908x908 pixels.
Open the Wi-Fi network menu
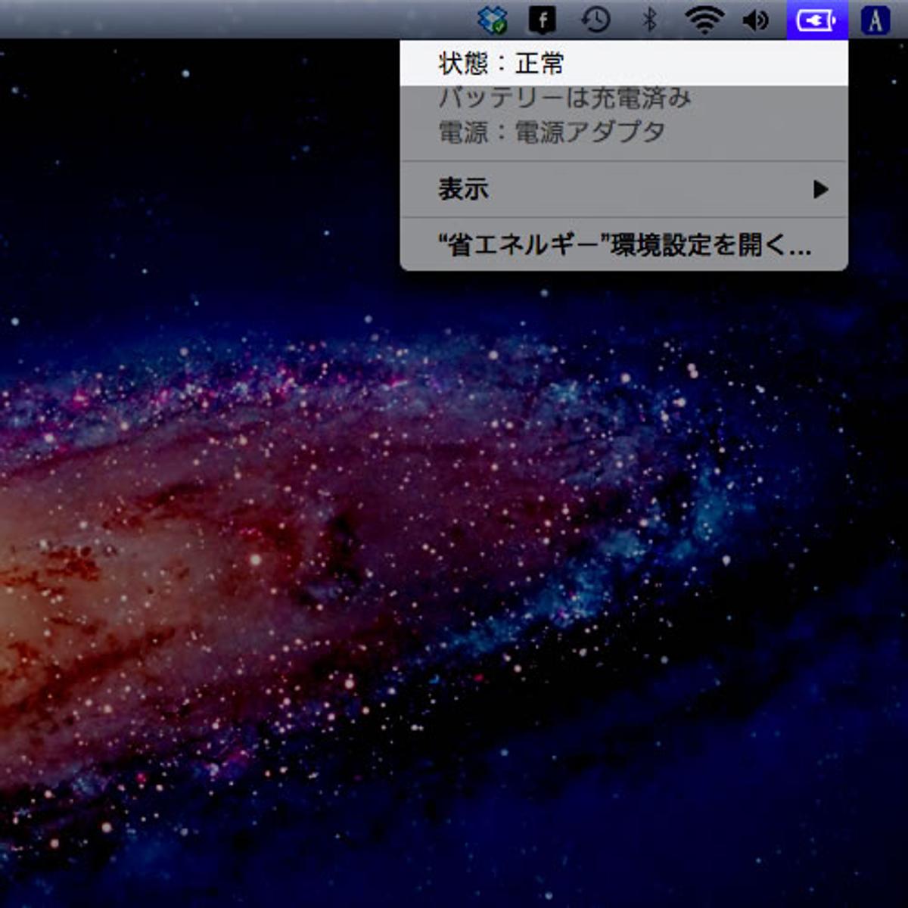pos(704,20)
